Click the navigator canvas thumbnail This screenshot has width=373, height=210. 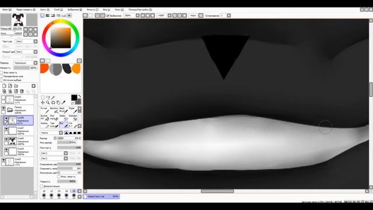(19, 20)
